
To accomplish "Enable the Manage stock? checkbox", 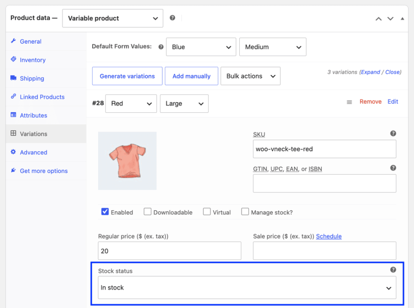I will (245, 212).
